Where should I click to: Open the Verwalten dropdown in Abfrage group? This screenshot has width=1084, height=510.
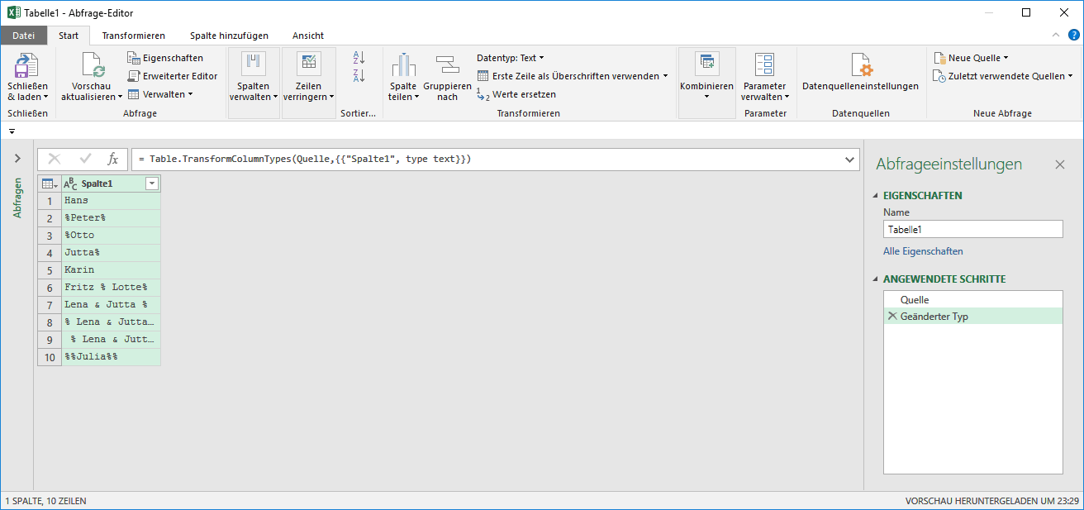(160, 94)
